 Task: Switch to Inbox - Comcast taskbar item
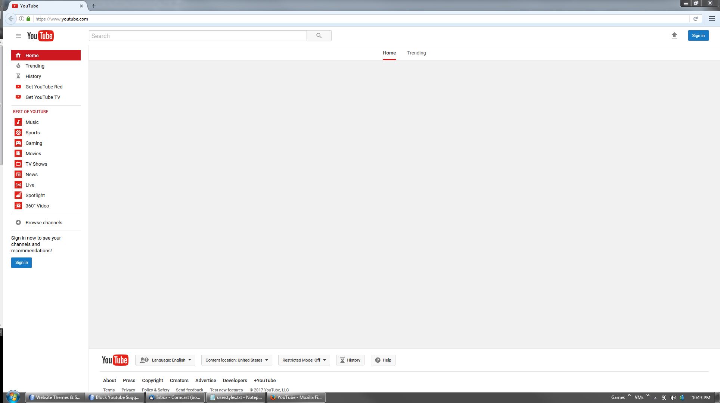point(175,397)
